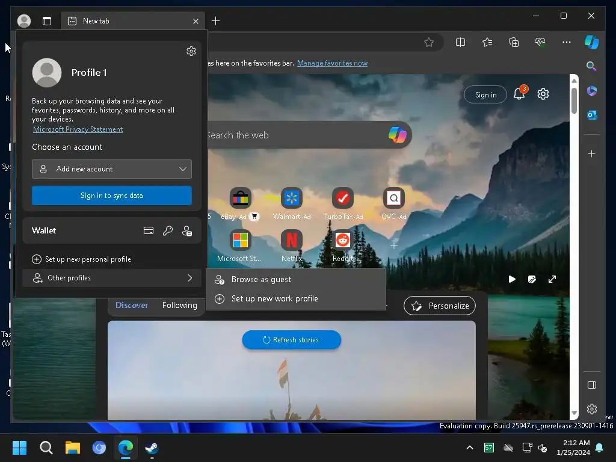Image resolution: width=616 pixels, height=462 pixels.
Task: Open Microsoft 365 sidebar icon
Action: click(592, 91)
